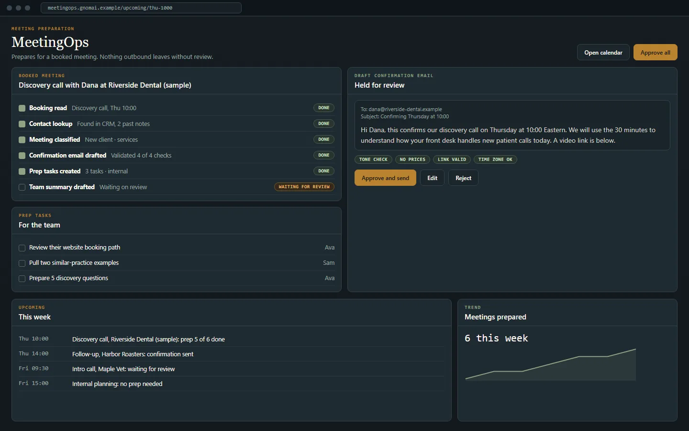The width and height of the screenshot is (689, 431).
Task: Toggle the Contact lookup checkbox
Action: pyautogui.click(x=22, y=124)
